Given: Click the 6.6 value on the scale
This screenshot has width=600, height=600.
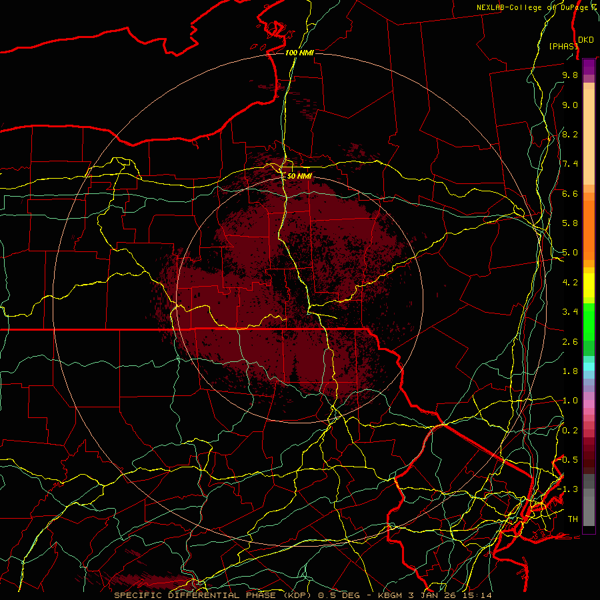Looking at the screenshot, I should pyautogui.click(x=570, y=193).
